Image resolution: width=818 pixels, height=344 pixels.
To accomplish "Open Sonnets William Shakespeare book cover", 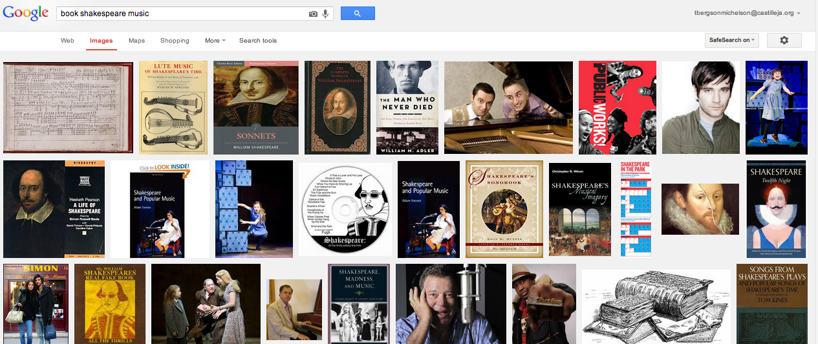I will (x=256, y=108).
